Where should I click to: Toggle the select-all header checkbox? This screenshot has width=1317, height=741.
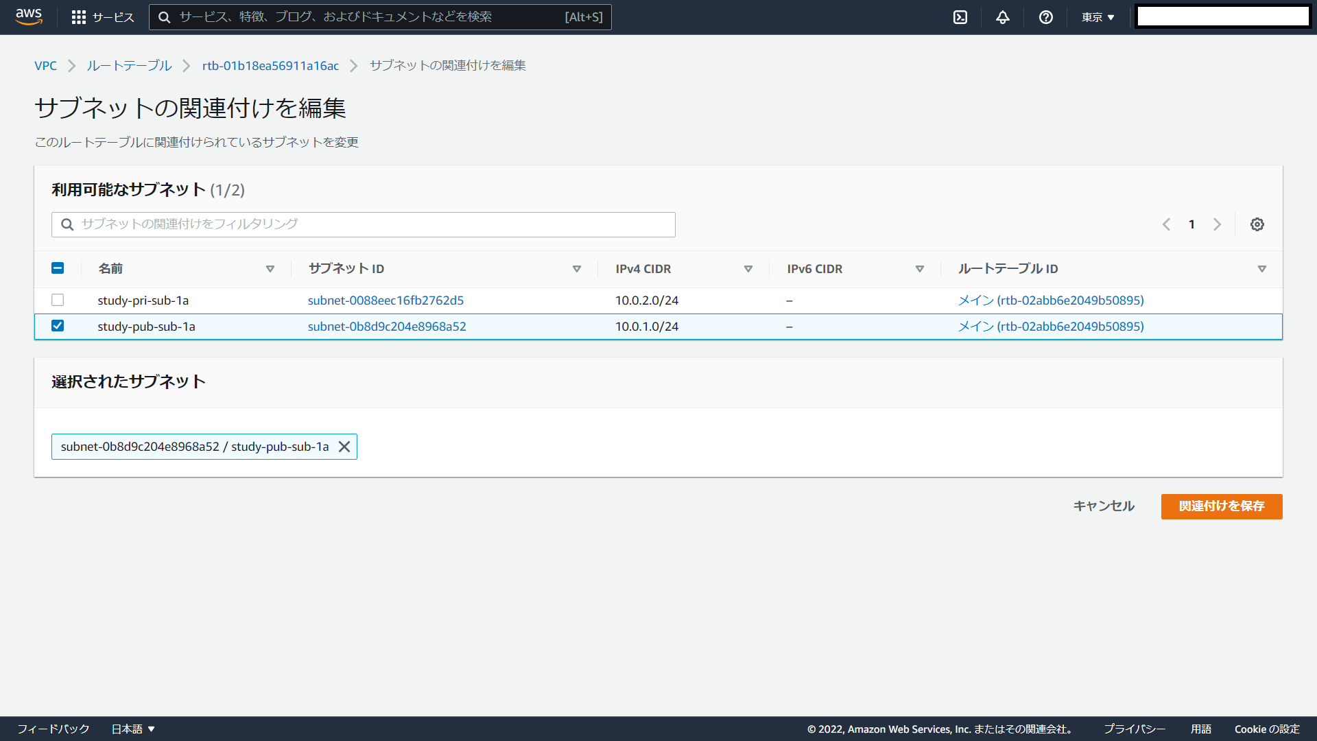click(x=58, y=268)
